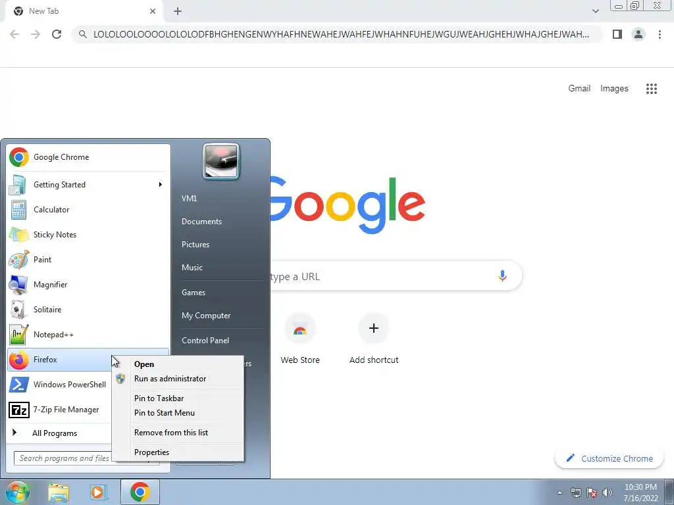Launch Paint from the Start menu
Screen dimensions: 674x505
(x=88, y=259)
